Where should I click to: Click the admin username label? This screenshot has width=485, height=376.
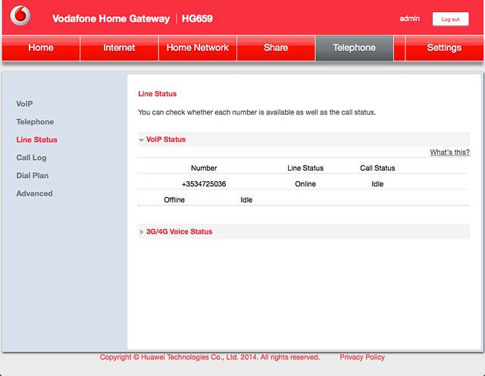pyautogui.click(x=409, y=18)
